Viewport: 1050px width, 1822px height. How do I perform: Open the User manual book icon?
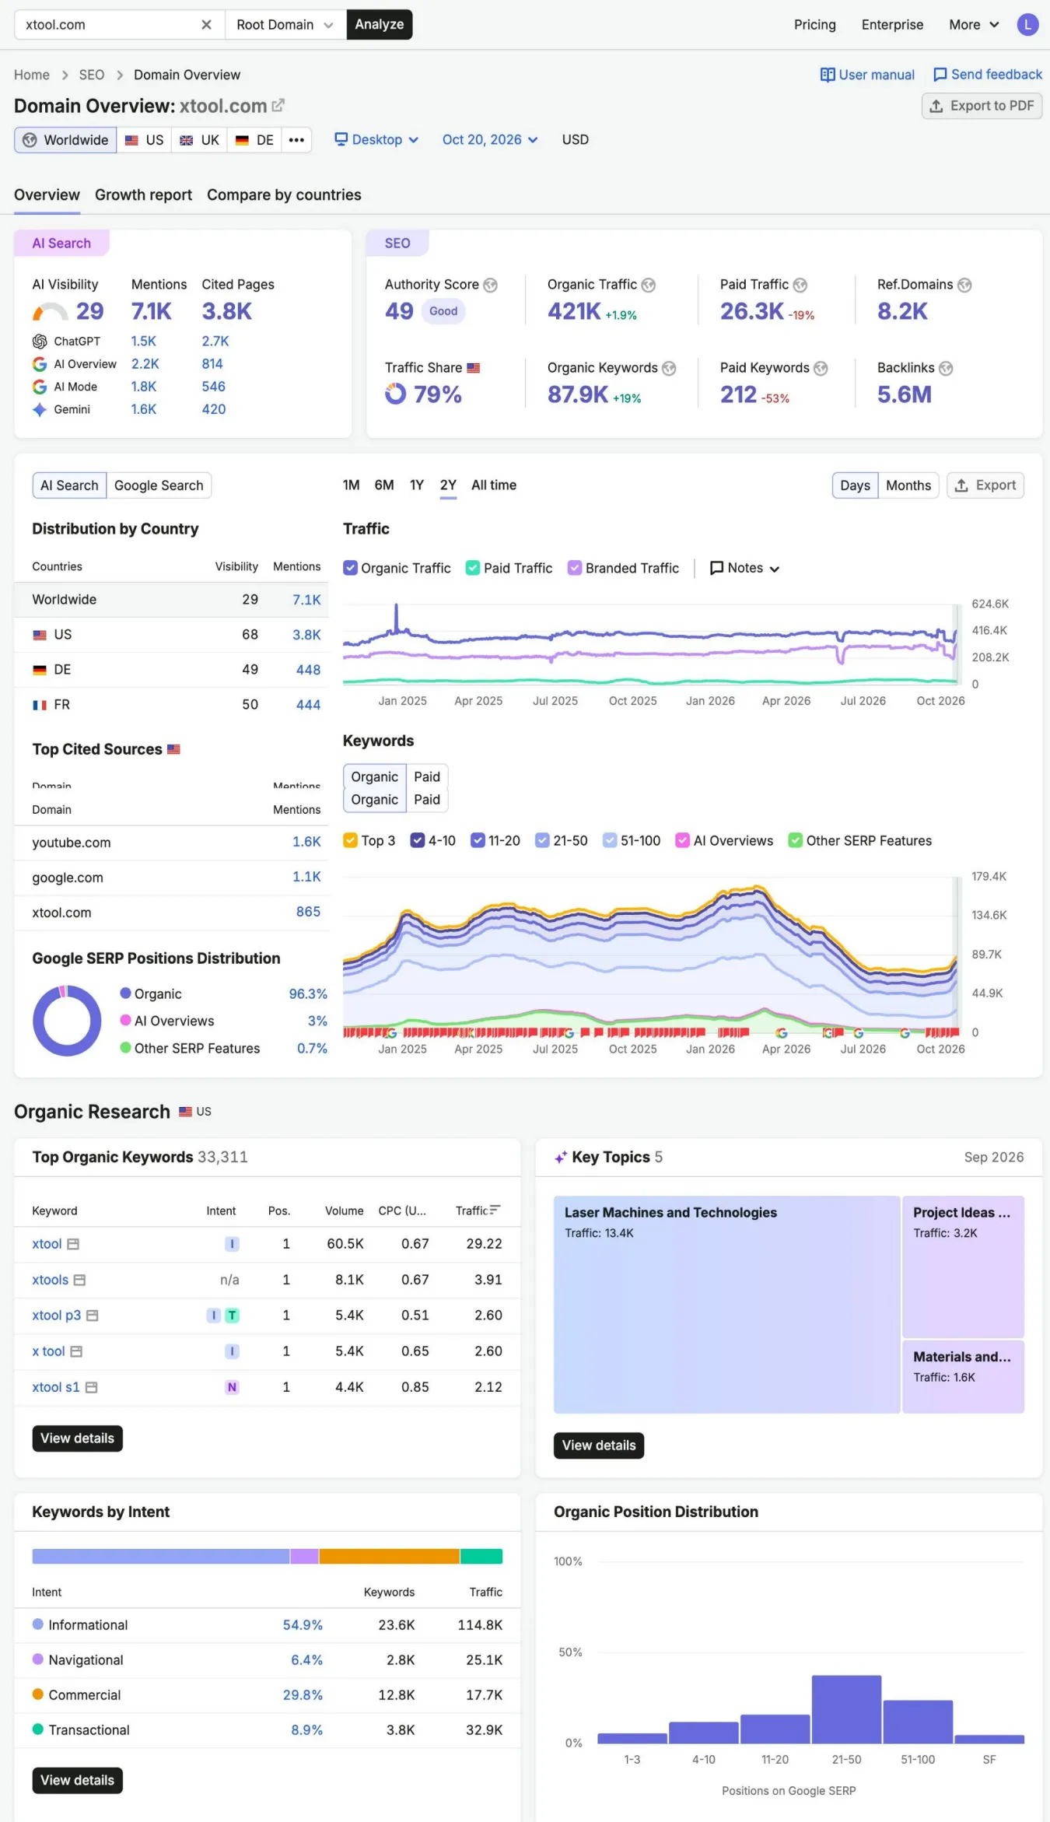click(x=828, y=75)
